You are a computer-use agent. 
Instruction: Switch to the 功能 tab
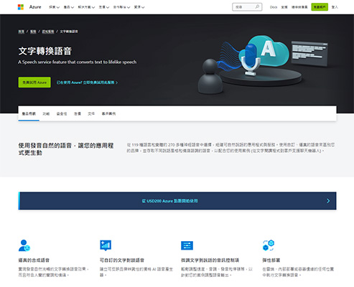pyautogui.click(x=46, y=114)
